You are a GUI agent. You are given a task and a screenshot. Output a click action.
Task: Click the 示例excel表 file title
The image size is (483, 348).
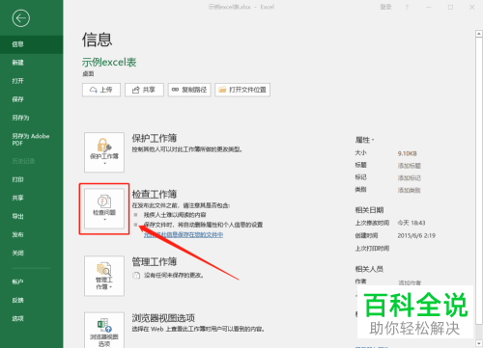click(x=109, y=62)
